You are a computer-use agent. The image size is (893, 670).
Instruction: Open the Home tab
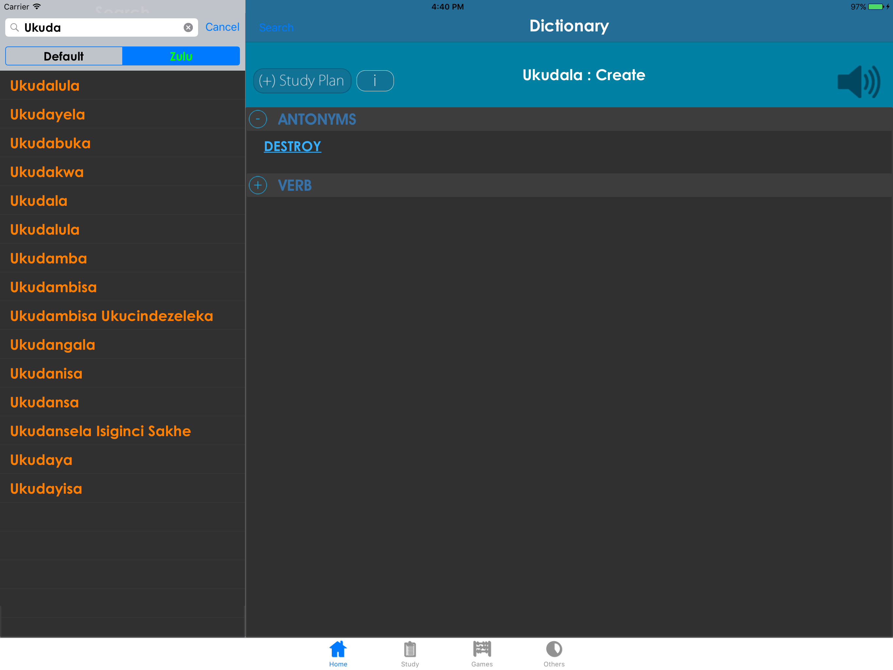click(x=338, y=654)
